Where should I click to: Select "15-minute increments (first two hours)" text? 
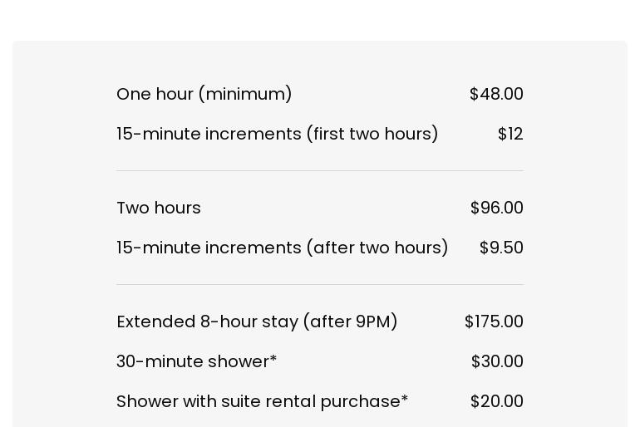pyautogui.click(x=277, y=134)
